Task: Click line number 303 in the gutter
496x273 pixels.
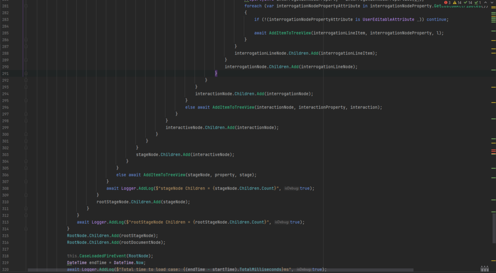Action: point(5,155)
